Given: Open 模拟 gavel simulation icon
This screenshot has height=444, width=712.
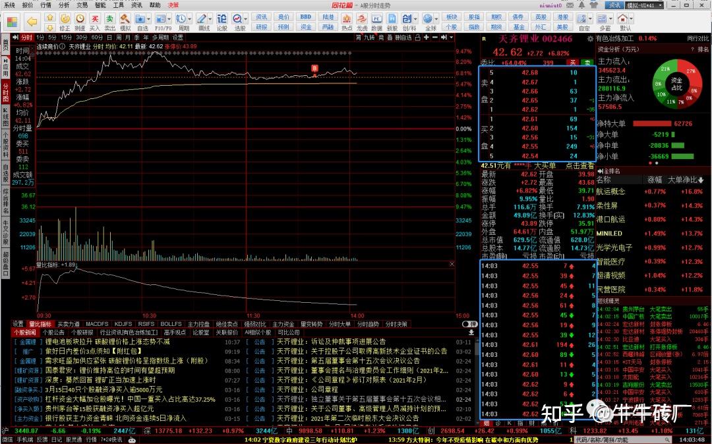Looking at the screenshot, I should click(125, 22).
